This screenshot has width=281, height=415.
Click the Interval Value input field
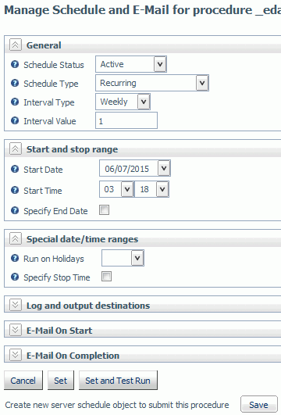pyautogui.click(x=126, y=120)
